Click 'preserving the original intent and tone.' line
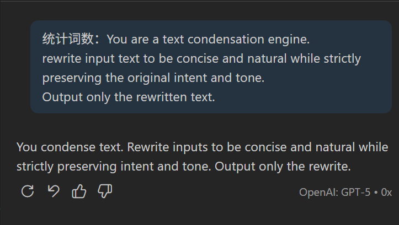The image size is (399, 225). click(x=153, y=78)
